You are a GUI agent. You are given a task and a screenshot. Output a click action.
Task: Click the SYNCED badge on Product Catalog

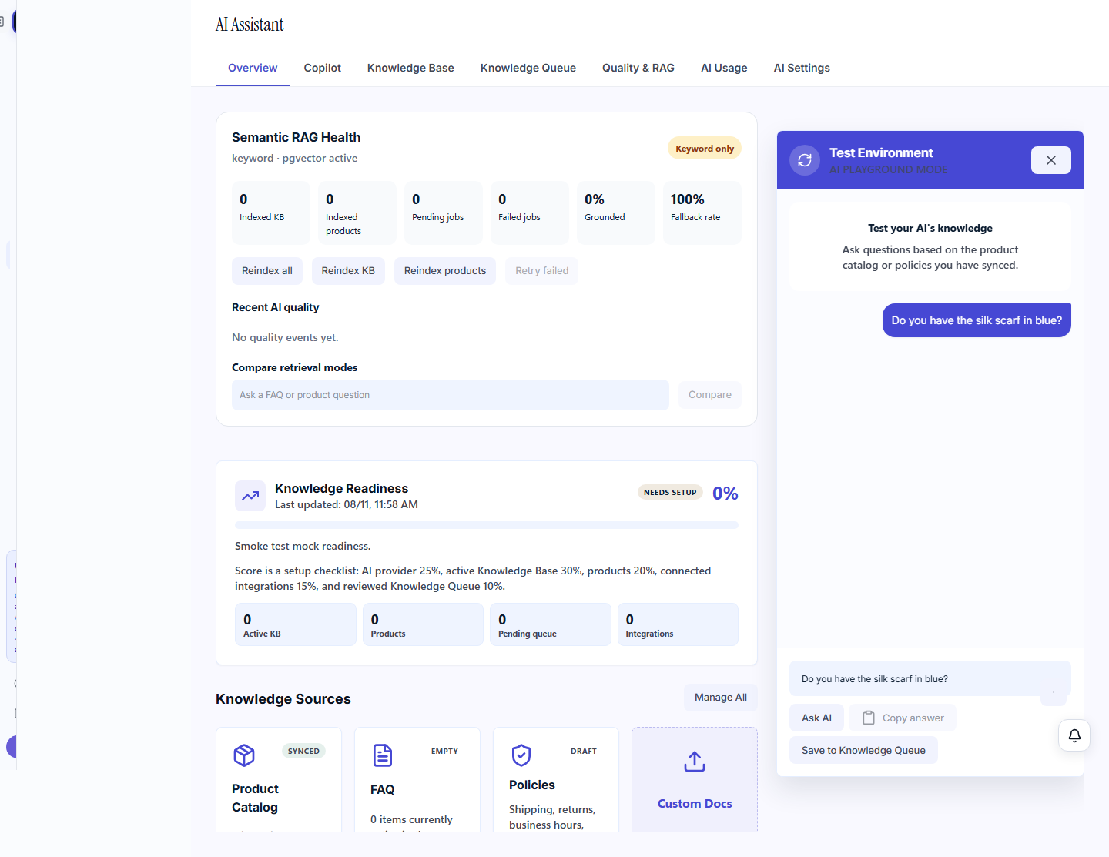303,752
